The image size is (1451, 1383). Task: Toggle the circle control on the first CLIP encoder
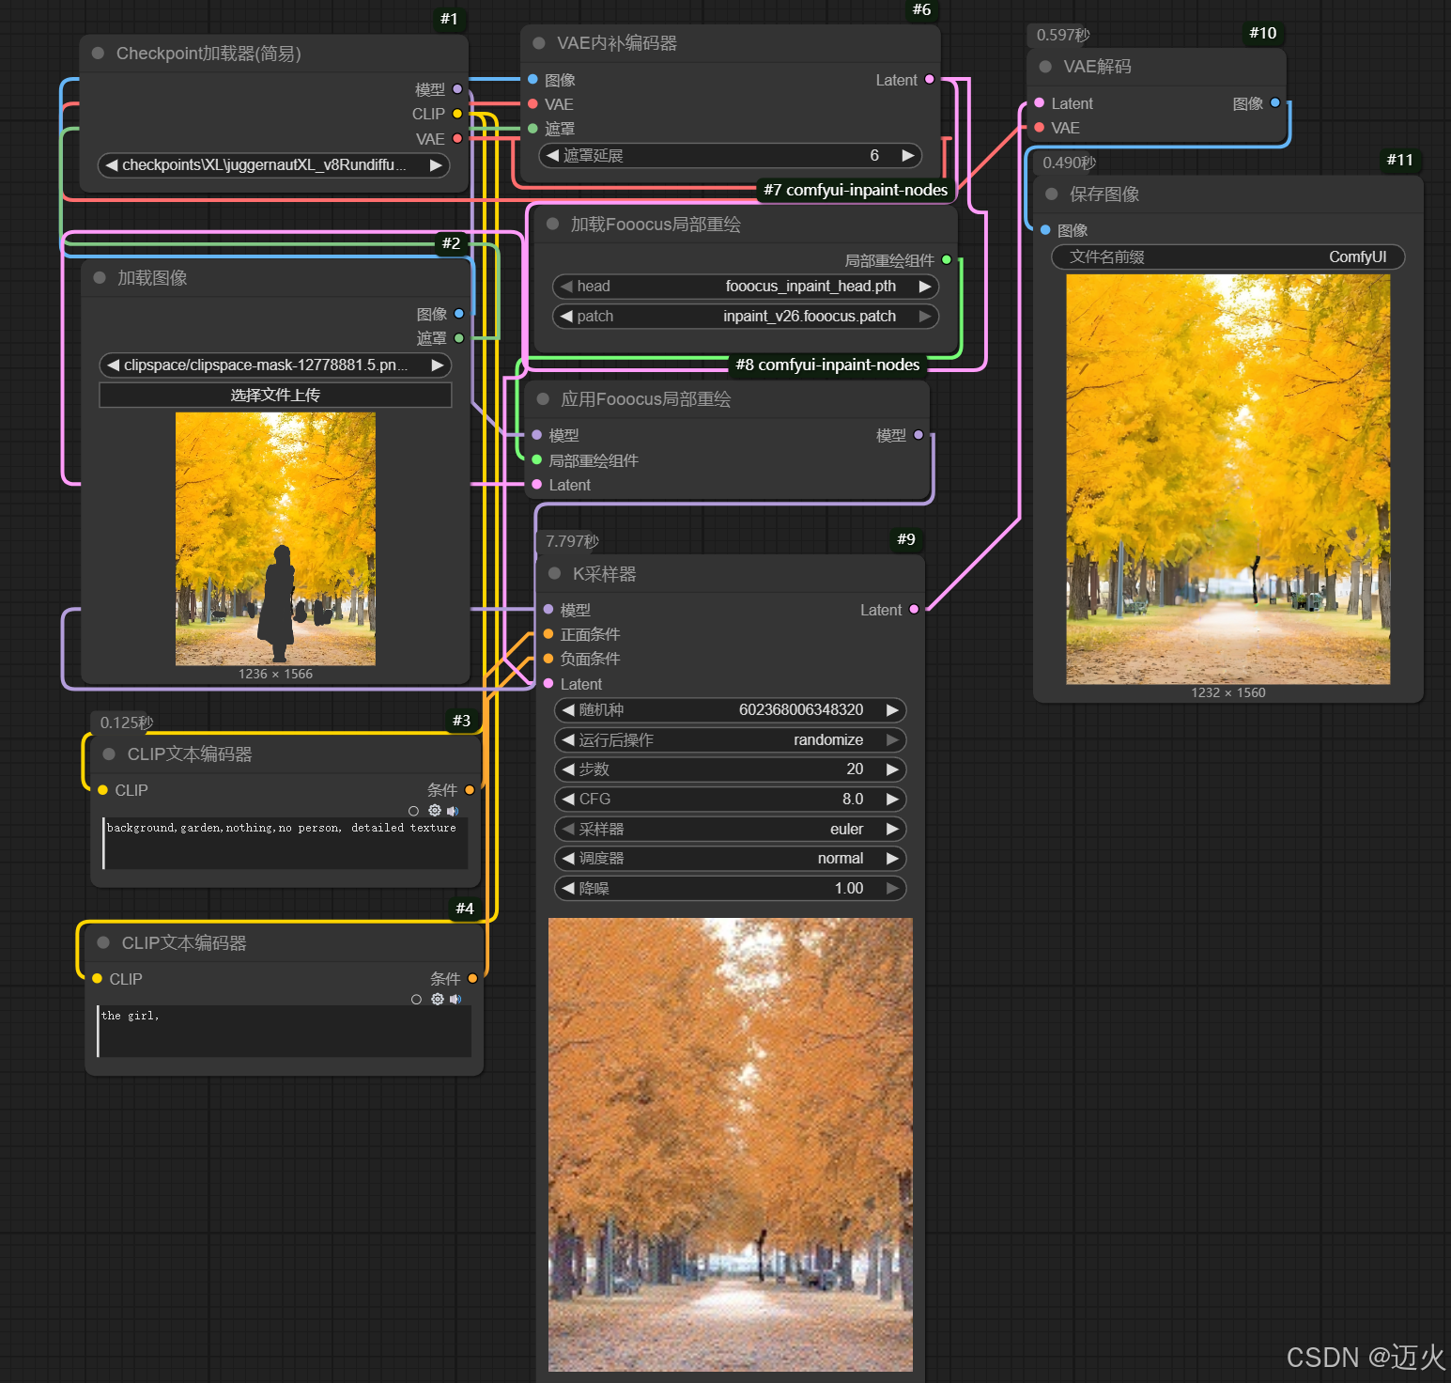413,810
